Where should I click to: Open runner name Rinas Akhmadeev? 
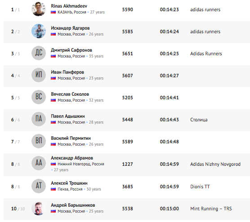pos(69,6)
